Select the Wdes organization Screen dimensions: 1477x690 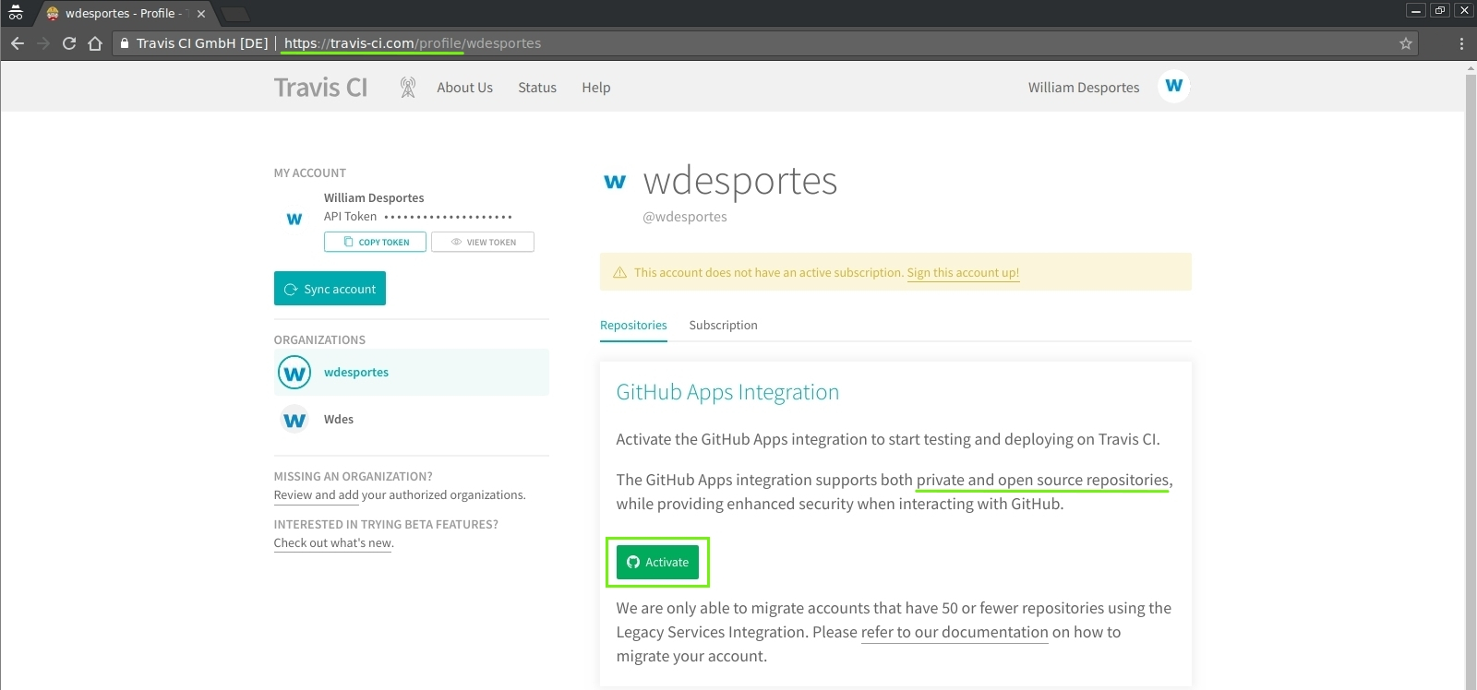[412, 420]
